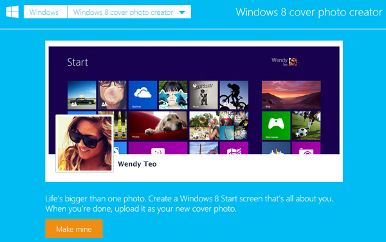Click the Windows logo icon
386x242 pixels.
coord(12,12)
